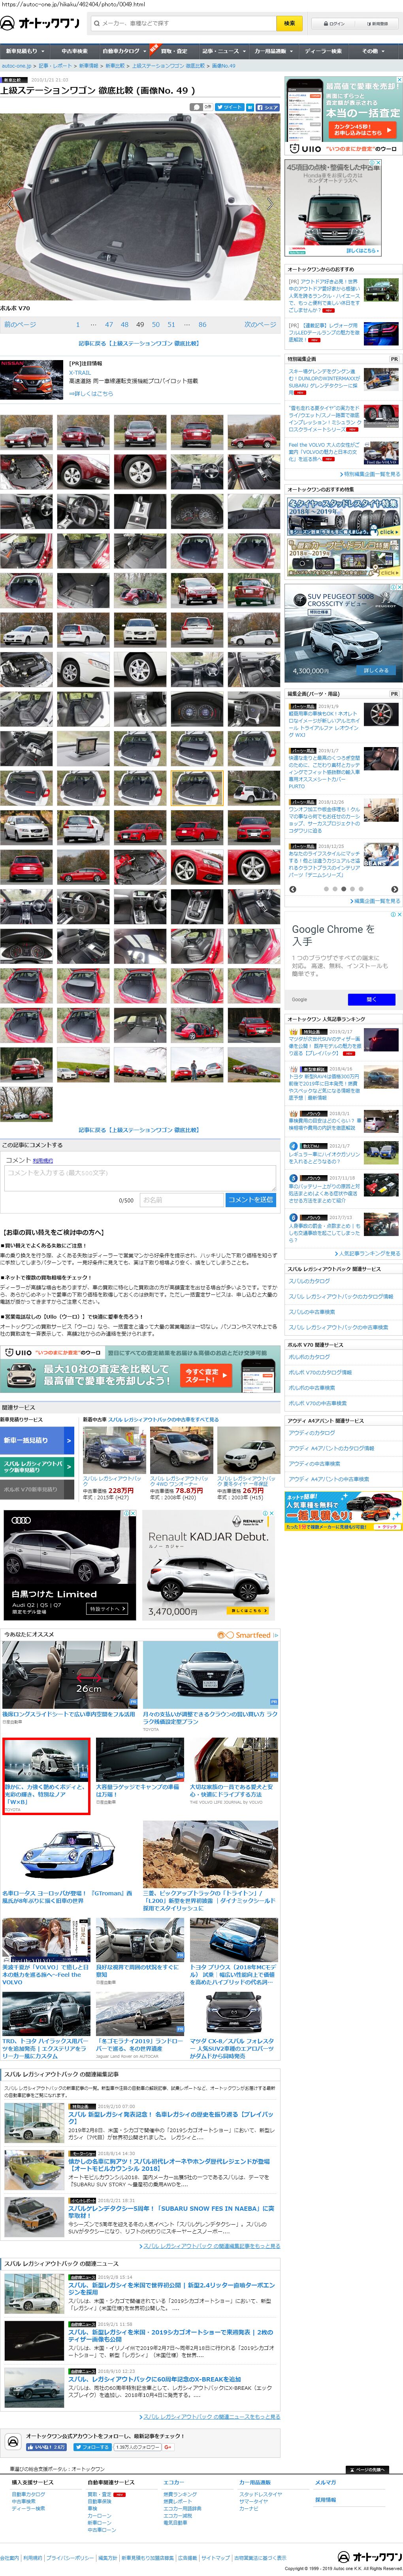Viewport: 403px width, 2576px height.
Task: Open the Audi 白黒つけた Limited ad
Action: (x=69, y=1565)
